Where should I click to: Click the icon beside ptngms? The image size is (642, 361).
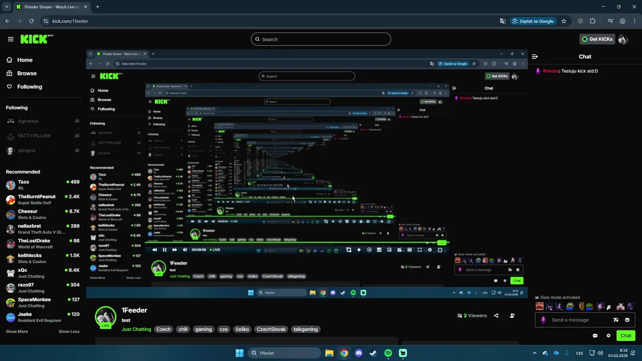(x=77, y=150)
